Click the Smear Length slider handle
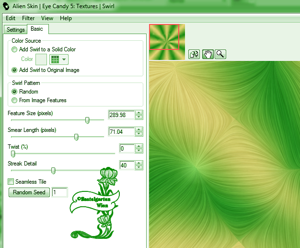300x248 pixels. [x=76, y=137]
